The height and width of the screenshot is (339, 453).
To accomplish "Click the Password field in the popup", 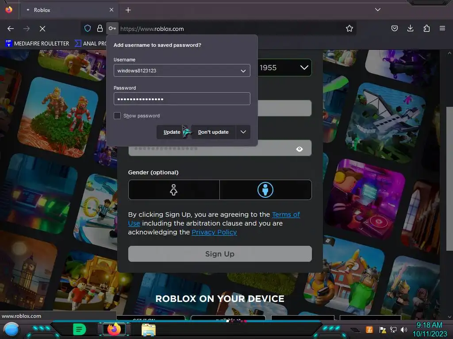I will tap(182, 99).
